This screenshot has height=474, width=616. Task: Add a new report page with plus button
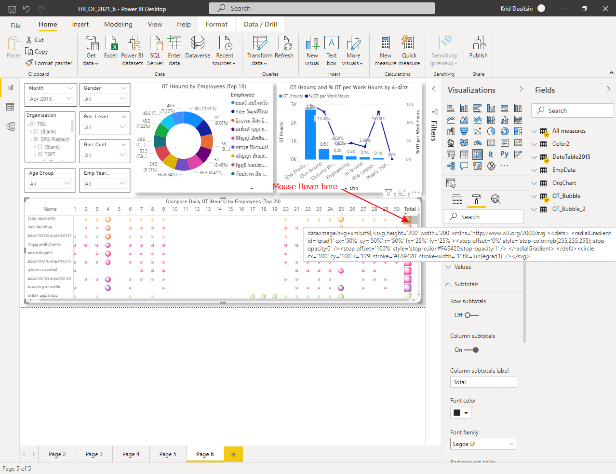pos(233,454)
